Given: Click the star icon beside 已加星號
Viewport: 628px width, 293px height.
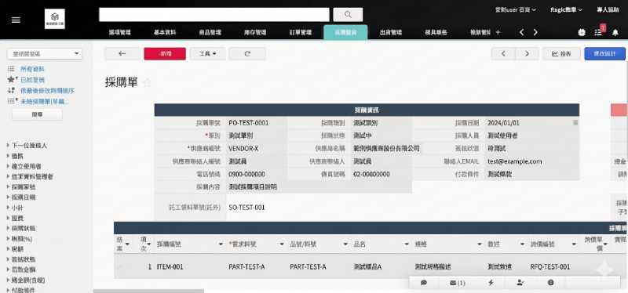Looking at the screenshot, I should click(x=11, y=80).
